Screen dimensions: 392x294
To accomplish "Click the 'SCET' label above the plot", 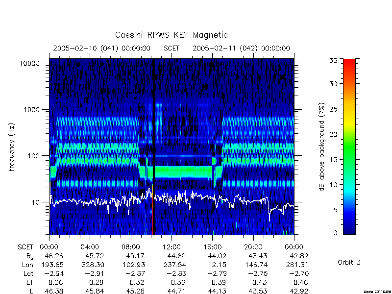I will [171, 48].
